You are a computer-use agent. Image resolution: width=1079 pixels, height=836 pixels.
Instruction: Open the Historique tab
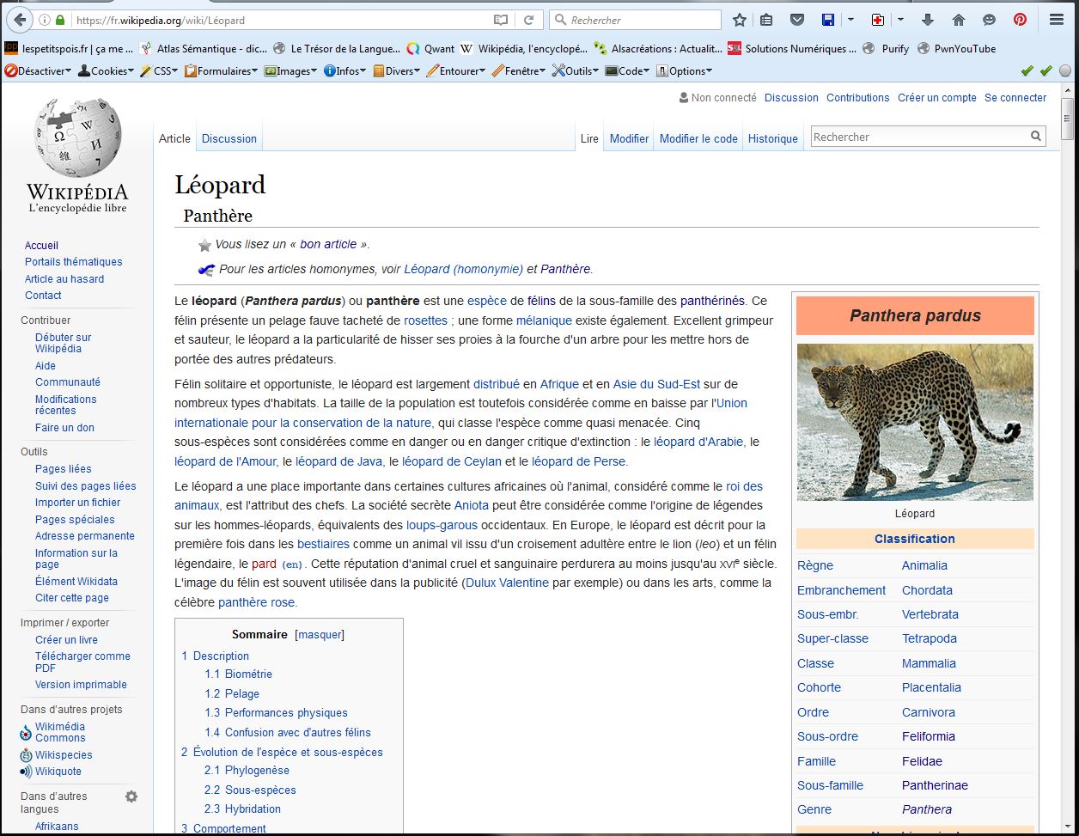point(772,138)
